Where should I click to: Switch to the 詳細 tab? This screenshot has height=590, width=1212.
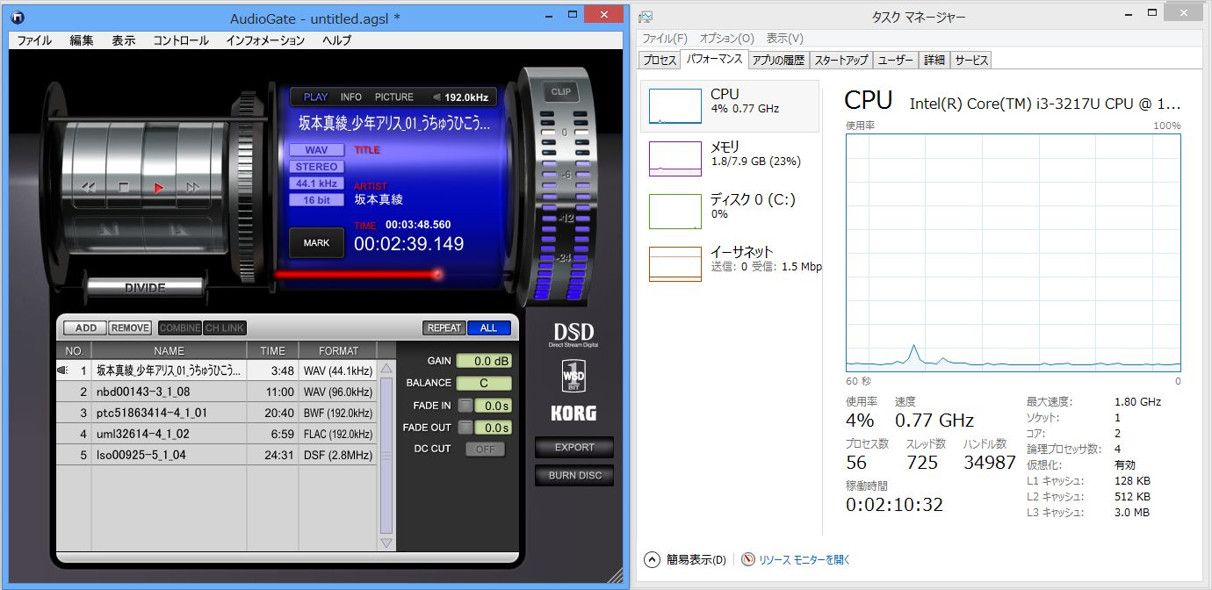tap(934, 60)
